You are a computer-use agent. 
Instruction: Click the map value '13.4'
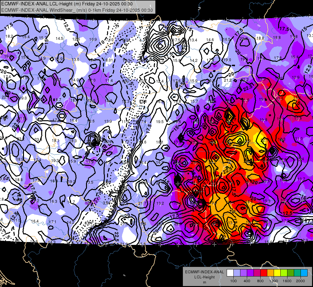click(193, 40)
